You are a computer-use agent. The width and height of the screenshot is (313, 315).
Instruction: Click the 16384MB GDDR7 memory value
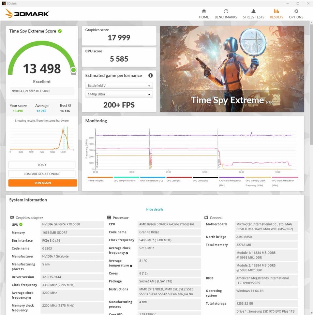point(72,232)
